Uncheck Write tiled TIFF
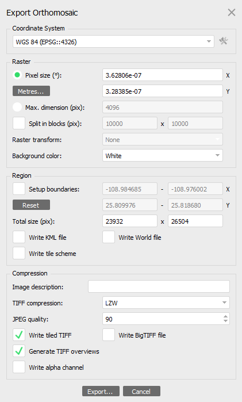This screenshot has width=242, height=402. point(19,335)
